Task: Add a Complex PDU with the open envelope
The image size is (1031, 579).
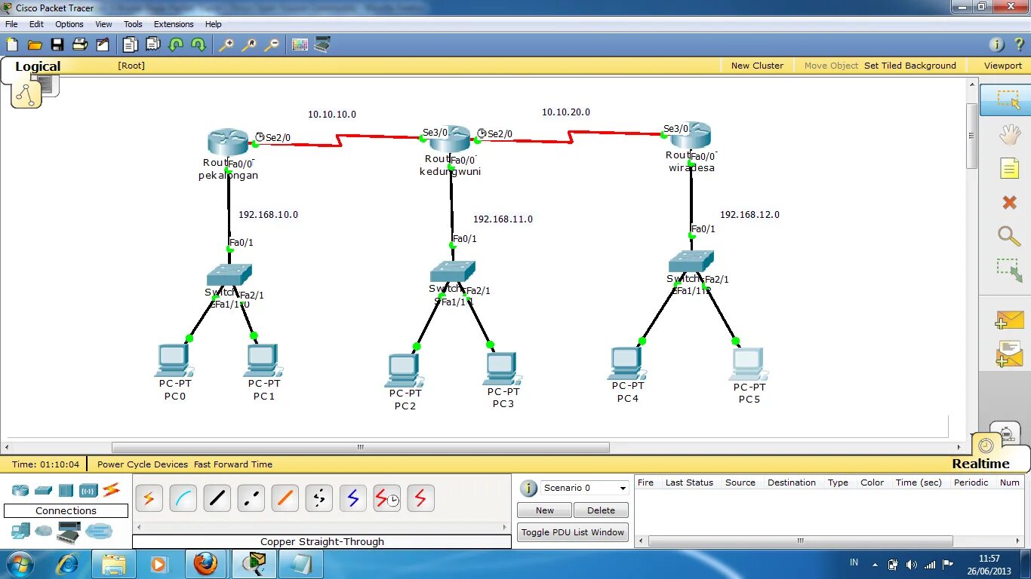Action: pos(1009,354)
